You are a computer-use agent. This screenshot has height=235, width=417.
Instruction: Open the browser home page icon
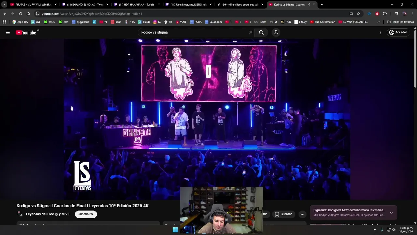click(x=28, y=14)
